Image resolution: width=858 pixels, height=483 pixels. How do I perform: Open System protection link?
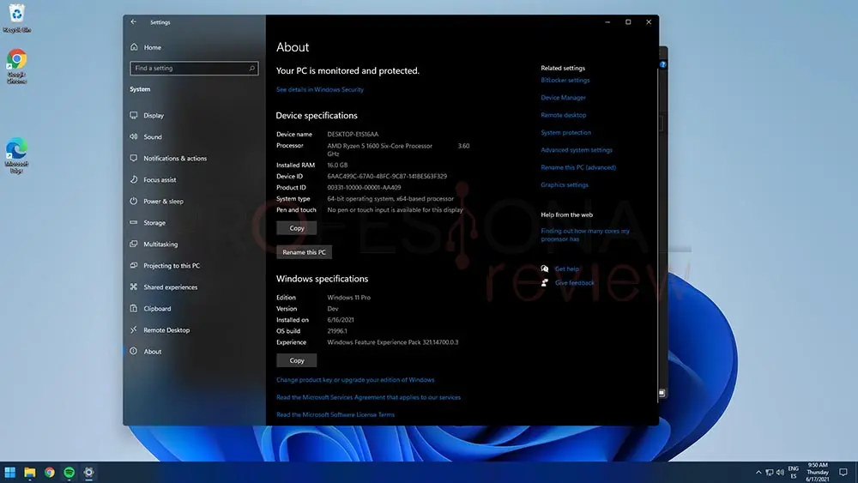click(565, 133)
